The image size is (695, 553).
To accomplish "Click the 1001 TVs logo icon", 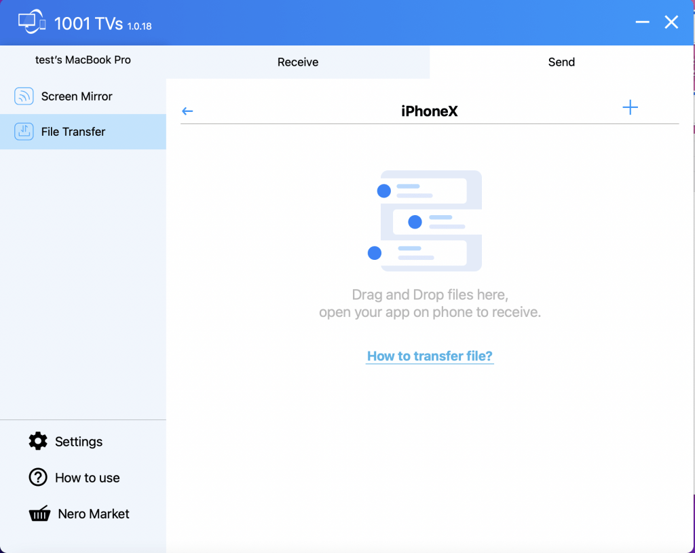I will 32,22.
